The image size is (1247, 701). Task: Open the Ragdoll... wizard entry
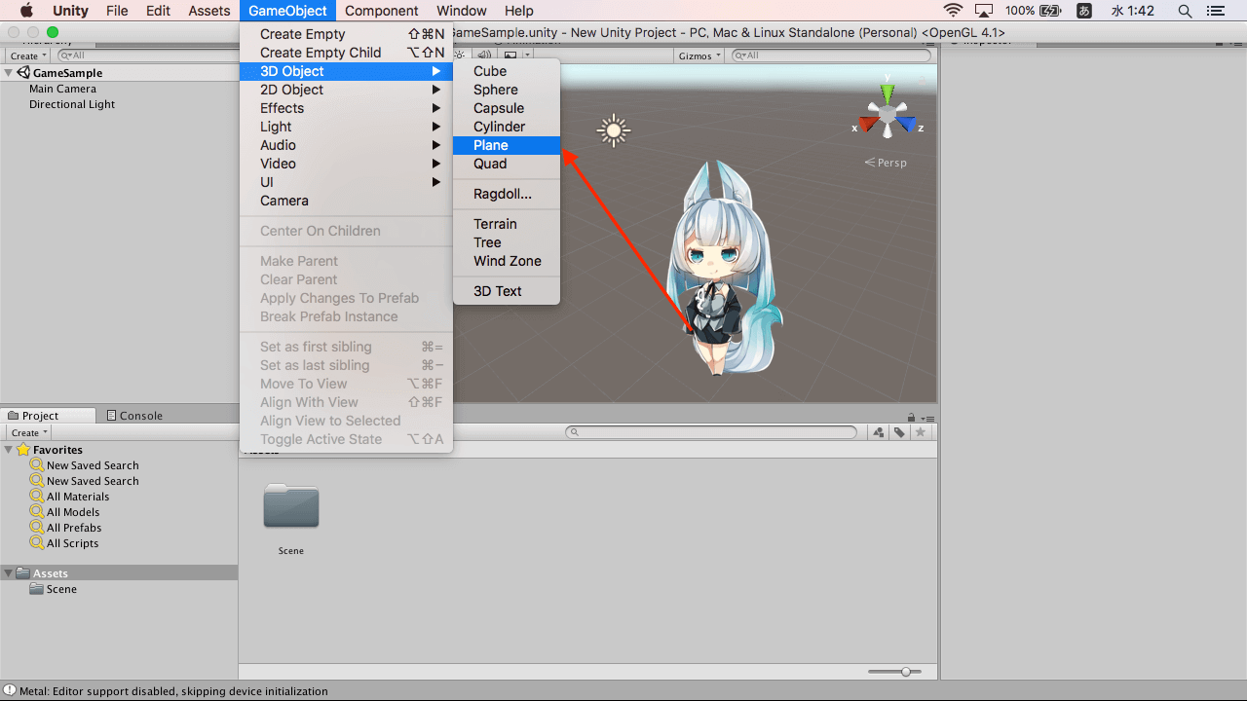pyautogui.click(x=506, y=194)
